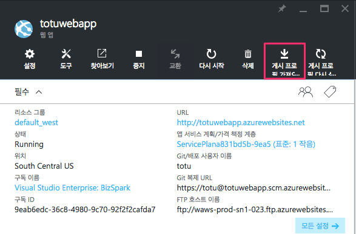
Task: Click the South Central US location value
Action: click(44, 166)
